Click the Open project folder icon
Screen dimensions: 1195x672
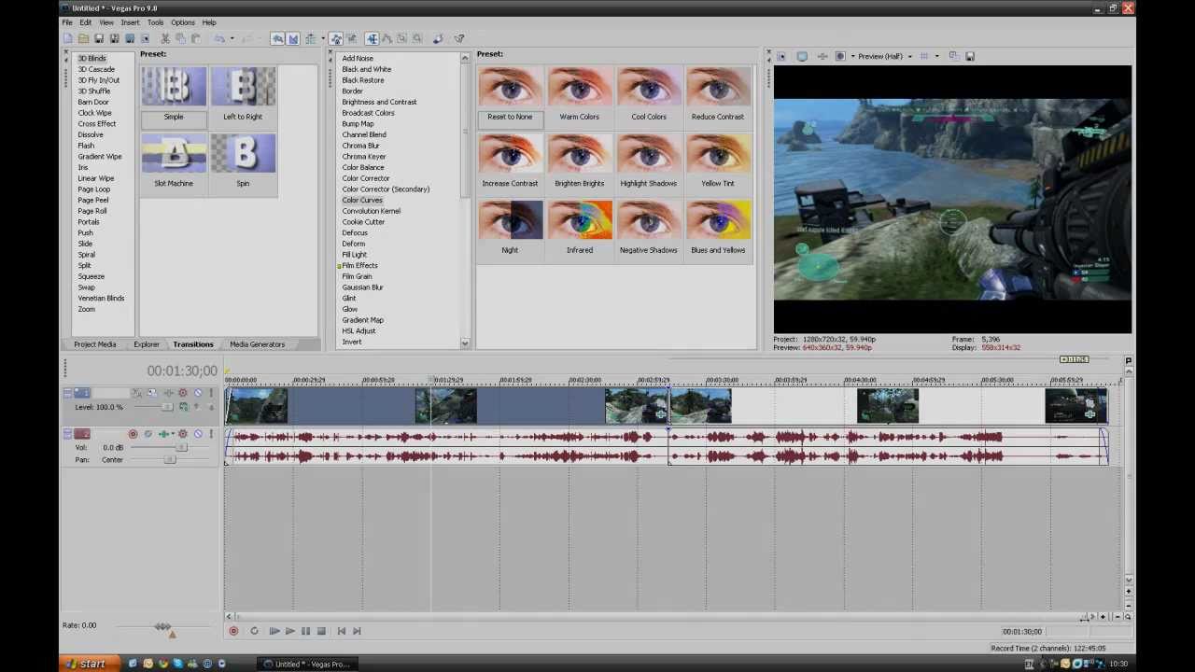[x=84, y=38]
